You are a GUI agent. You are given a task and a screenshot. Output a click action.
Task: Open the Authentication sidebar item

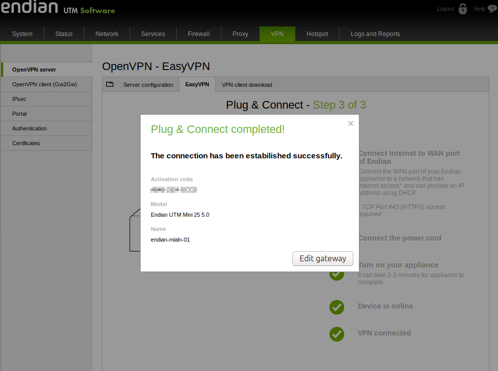[47, 128]
